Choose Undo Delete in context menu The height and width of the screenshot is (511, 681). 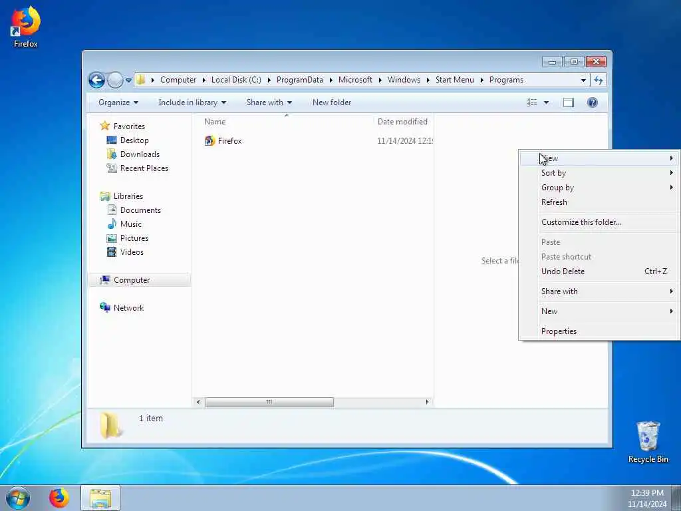(x=599, y=271)
